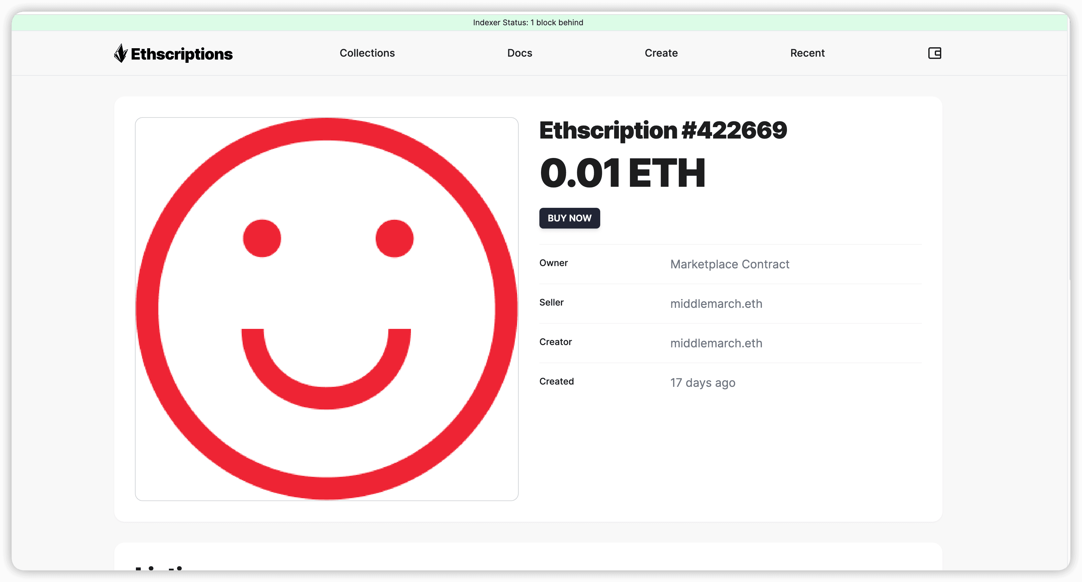Open the Collections nav item
Viewport: 1082px width, 582px height.
tap(367, 53)
